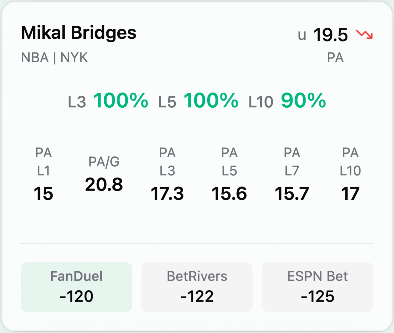Viewport: 394px width, 333px height.
Task: Click the L5 100% hit rate
Action: [198, 101]
